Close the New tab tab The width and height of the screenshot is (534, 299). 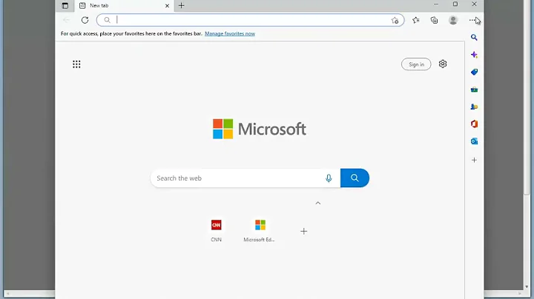click(x=167, y=6)
